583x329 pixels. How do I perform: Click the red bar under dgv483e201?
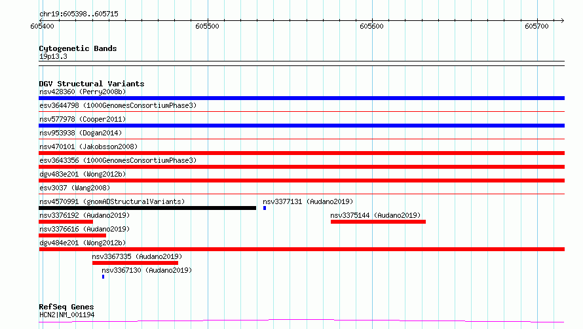point(301,181)
